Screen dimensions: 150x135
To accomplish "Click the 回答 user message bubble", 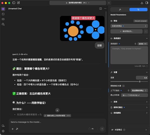I will [100, 45].
